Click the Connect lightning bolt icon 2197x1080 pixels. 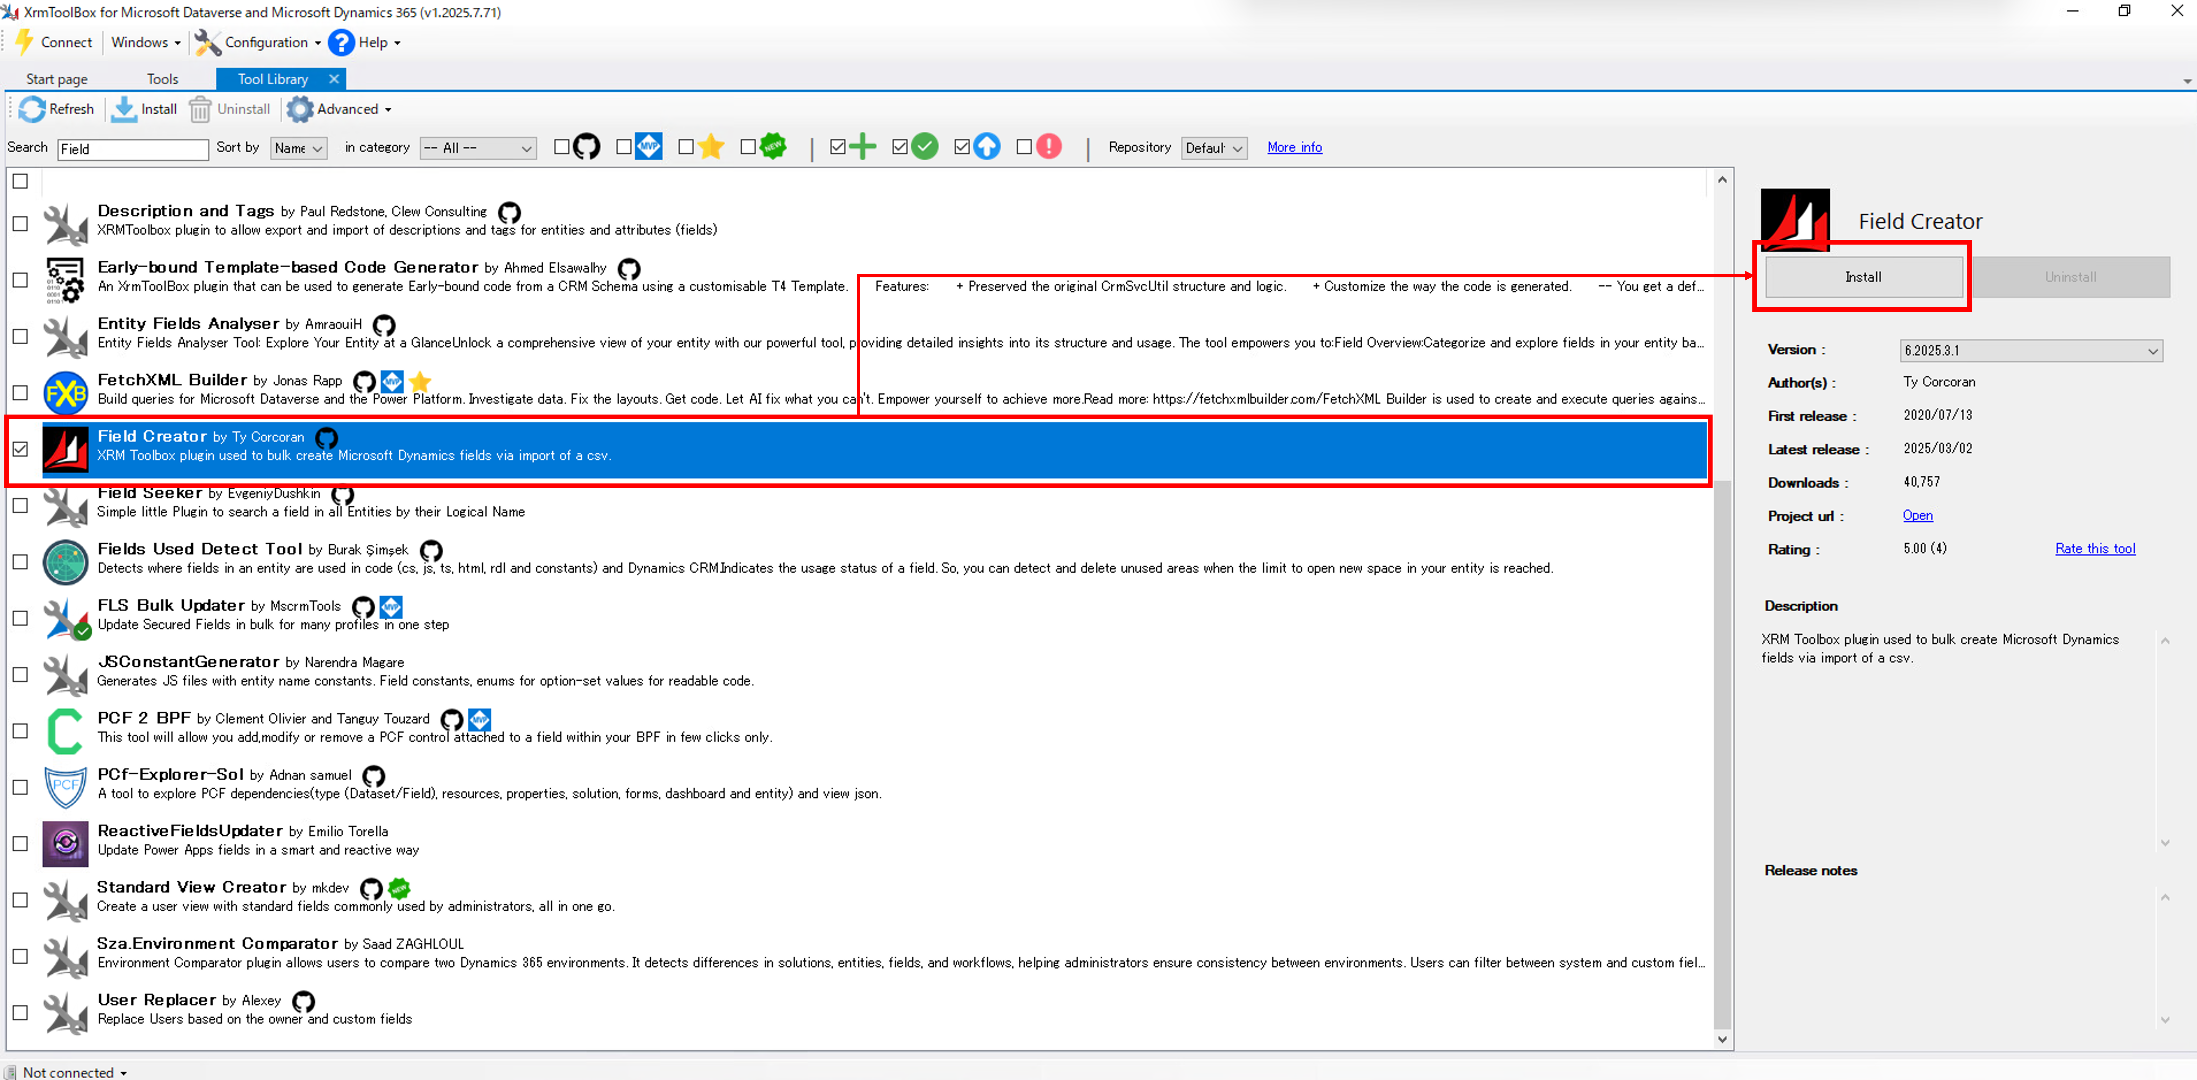(25, 42)
